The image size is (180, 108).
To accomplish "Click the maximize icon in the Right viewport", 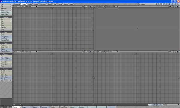I will [177, 52].
